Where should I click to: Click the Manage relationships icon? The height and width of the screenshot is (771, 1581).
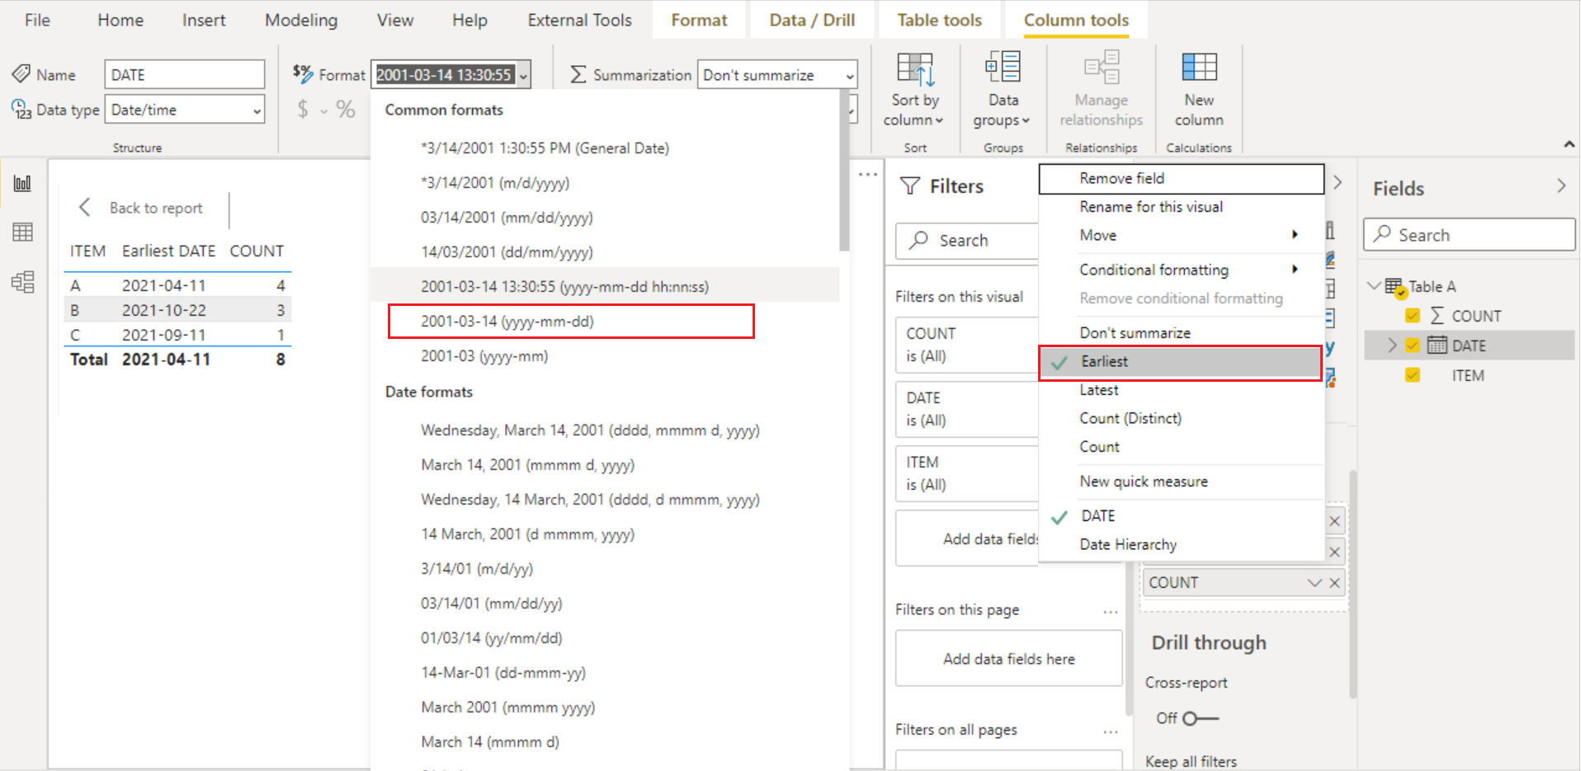pyautogui.click(x=1101, y=68)
